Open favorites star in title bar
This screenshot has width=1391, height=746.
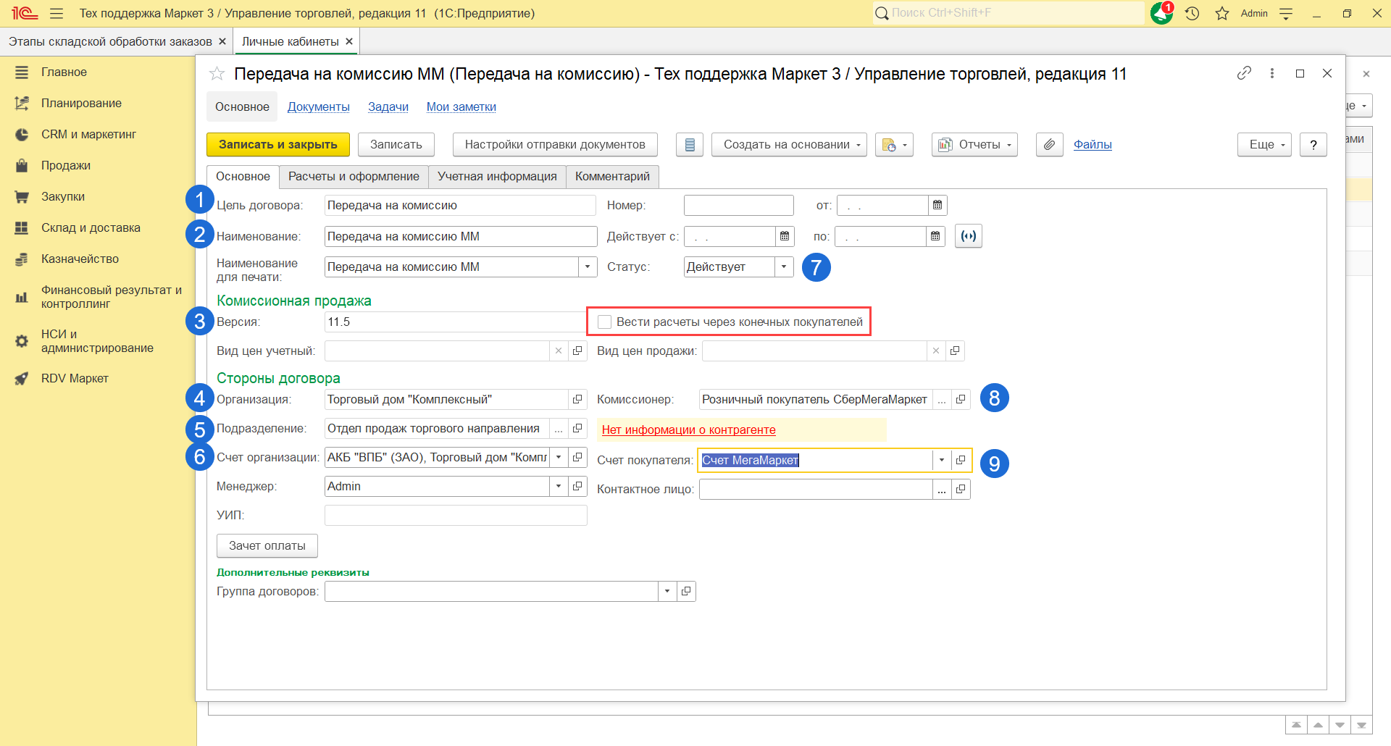pyautogui.click(x=1222, y=14)
